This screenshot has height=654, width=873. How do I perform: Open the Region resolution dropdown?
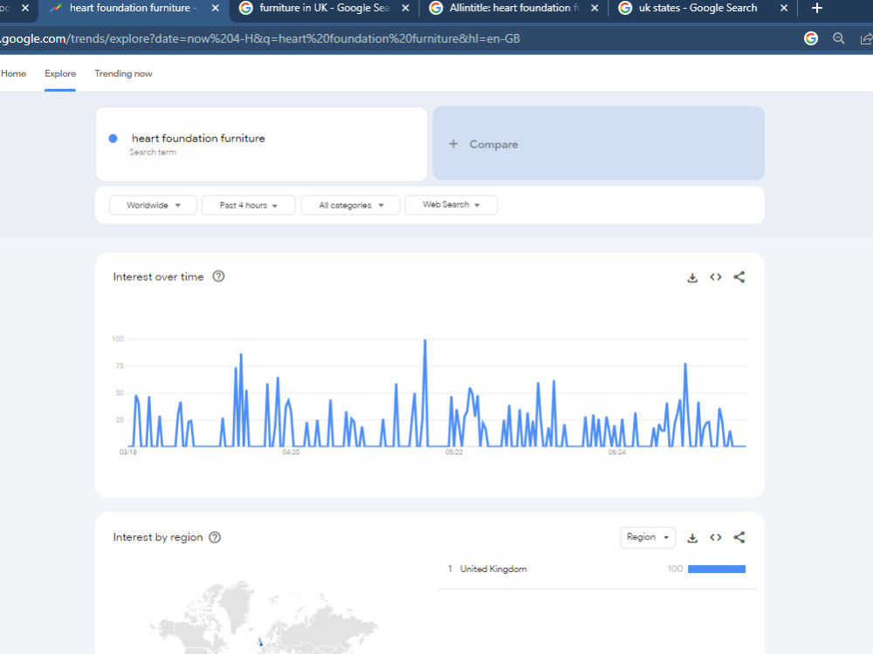click(648, 537)
